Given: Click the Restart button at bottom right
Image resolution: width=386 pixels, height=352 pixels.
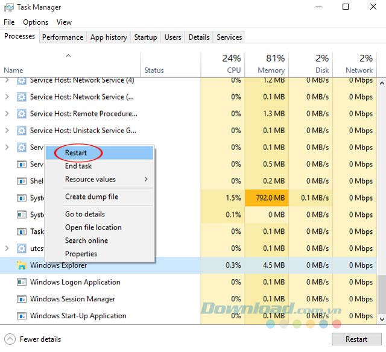Looking at the screenshot, I should coord(356,339).
